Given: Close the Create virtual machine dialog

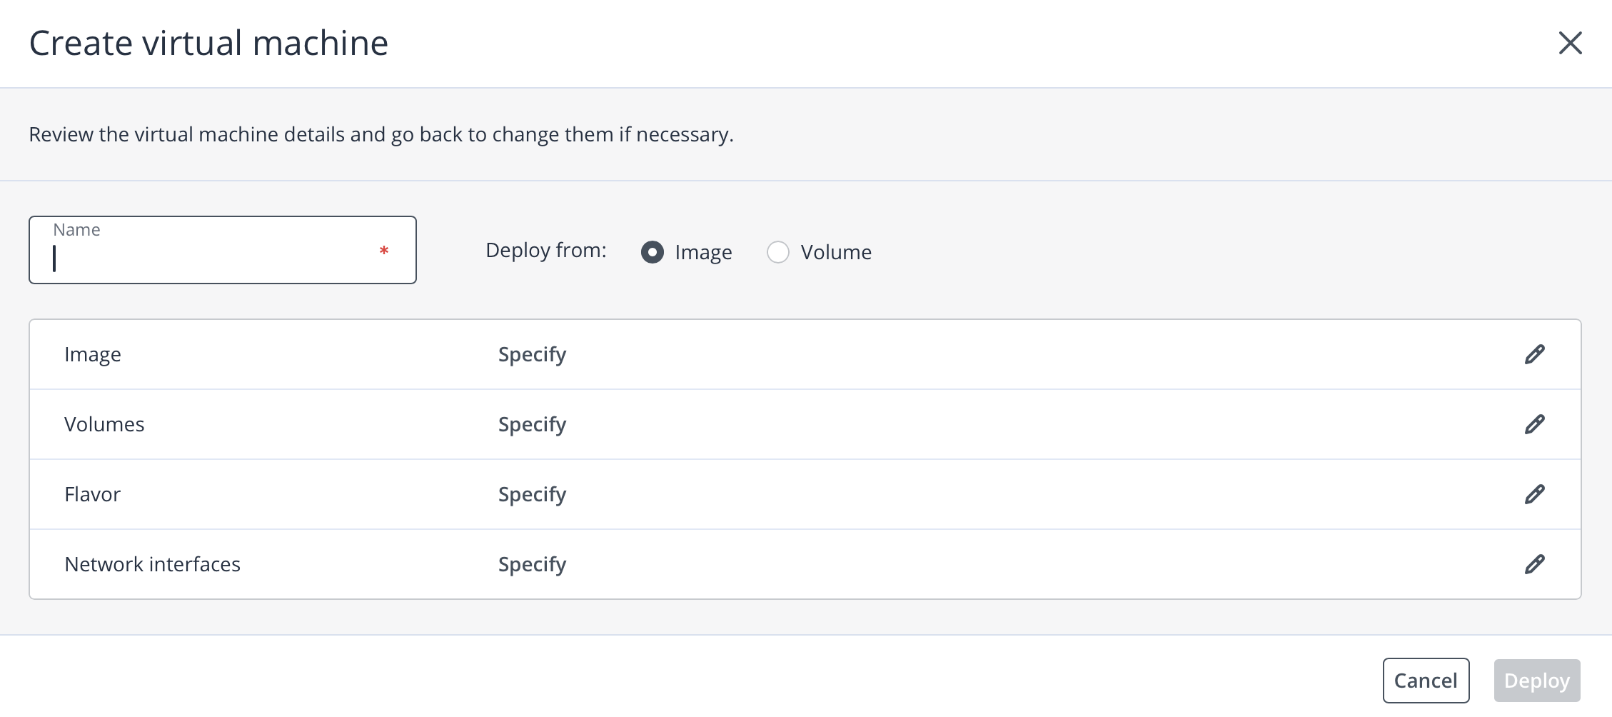Looking at the screenshot, I should 1570,43.
